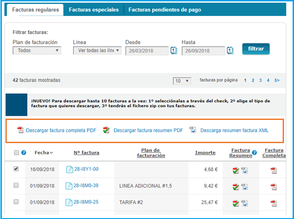This screenshot has width=294, height=219.
Task: Switch to Facturas regulares tab
Action: 35,10
